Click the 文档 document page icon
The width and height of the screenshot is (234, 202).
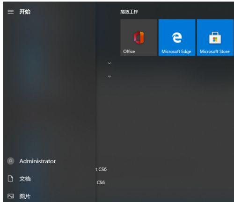point(10,179)
